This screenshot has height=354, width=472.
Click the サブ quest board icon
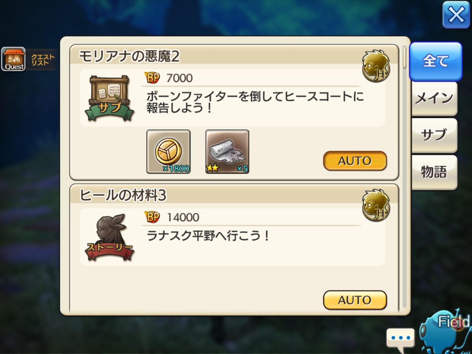click(x=110, y=98)
